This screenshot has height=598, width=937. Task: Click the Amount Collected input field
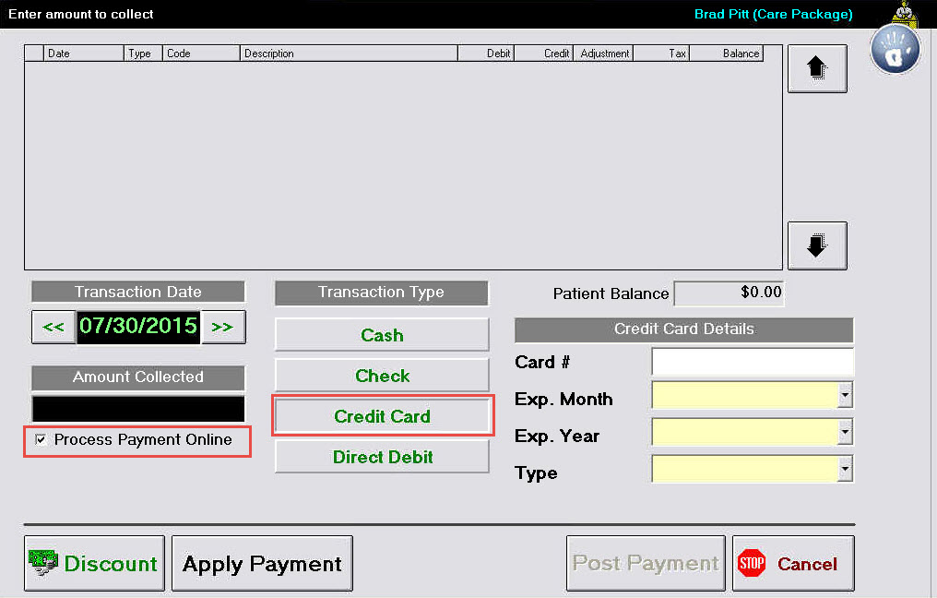click(137, 407)
